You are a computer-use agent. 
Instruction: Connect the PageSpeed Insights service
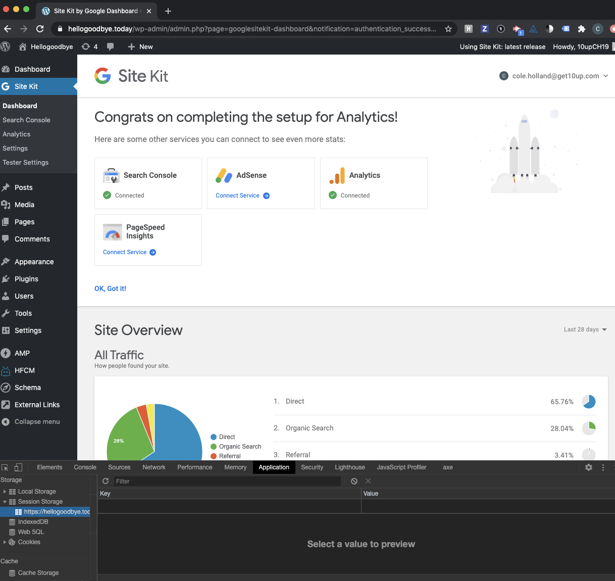click(130, 252)
